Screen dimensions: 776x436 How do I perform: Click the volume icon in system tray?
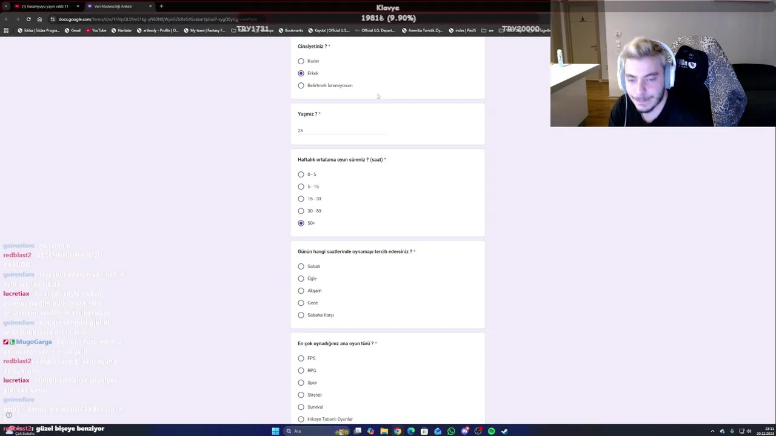749,431
